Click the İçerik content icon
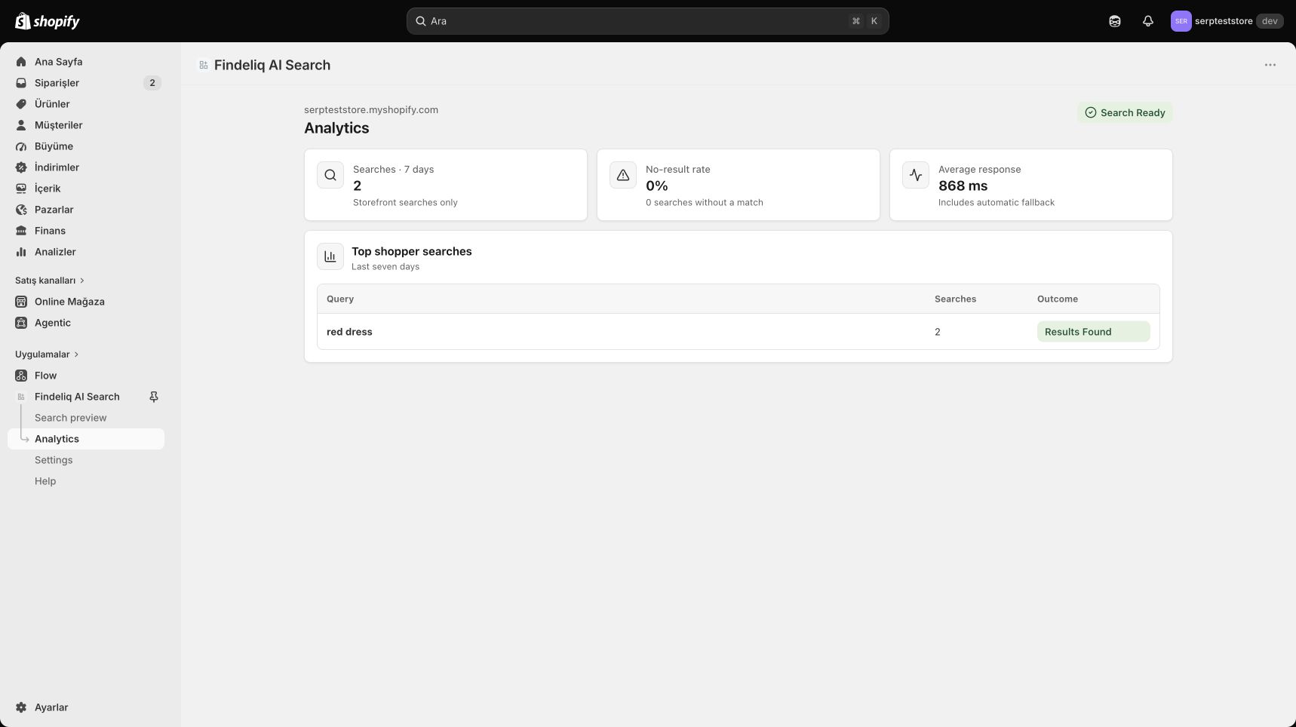 point(21,189)
